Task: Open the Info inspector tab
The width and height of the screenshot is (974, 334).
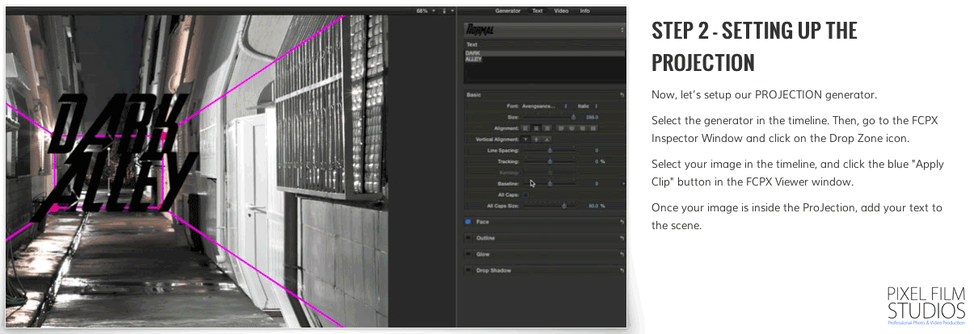Action: tap(584, 11)
